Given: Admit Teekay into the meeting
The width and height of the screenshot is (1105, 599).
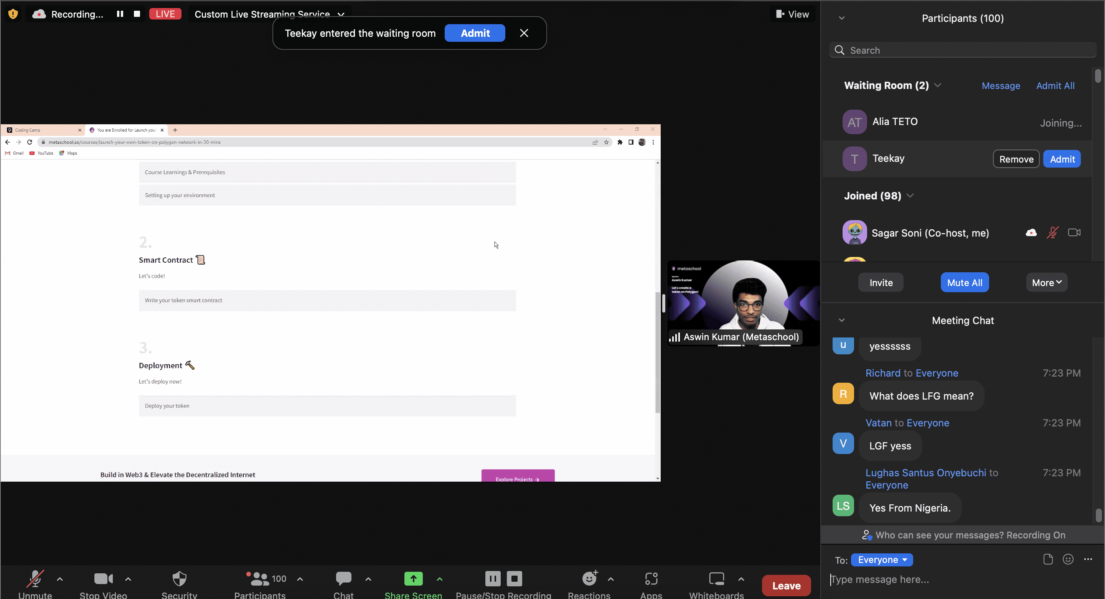Looking at the screenshot, I should click(1062, 159).
